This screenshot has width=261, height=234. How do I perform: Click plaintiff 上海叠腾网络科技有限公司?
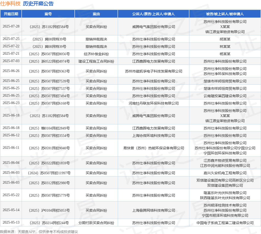(x=153, y=210)
